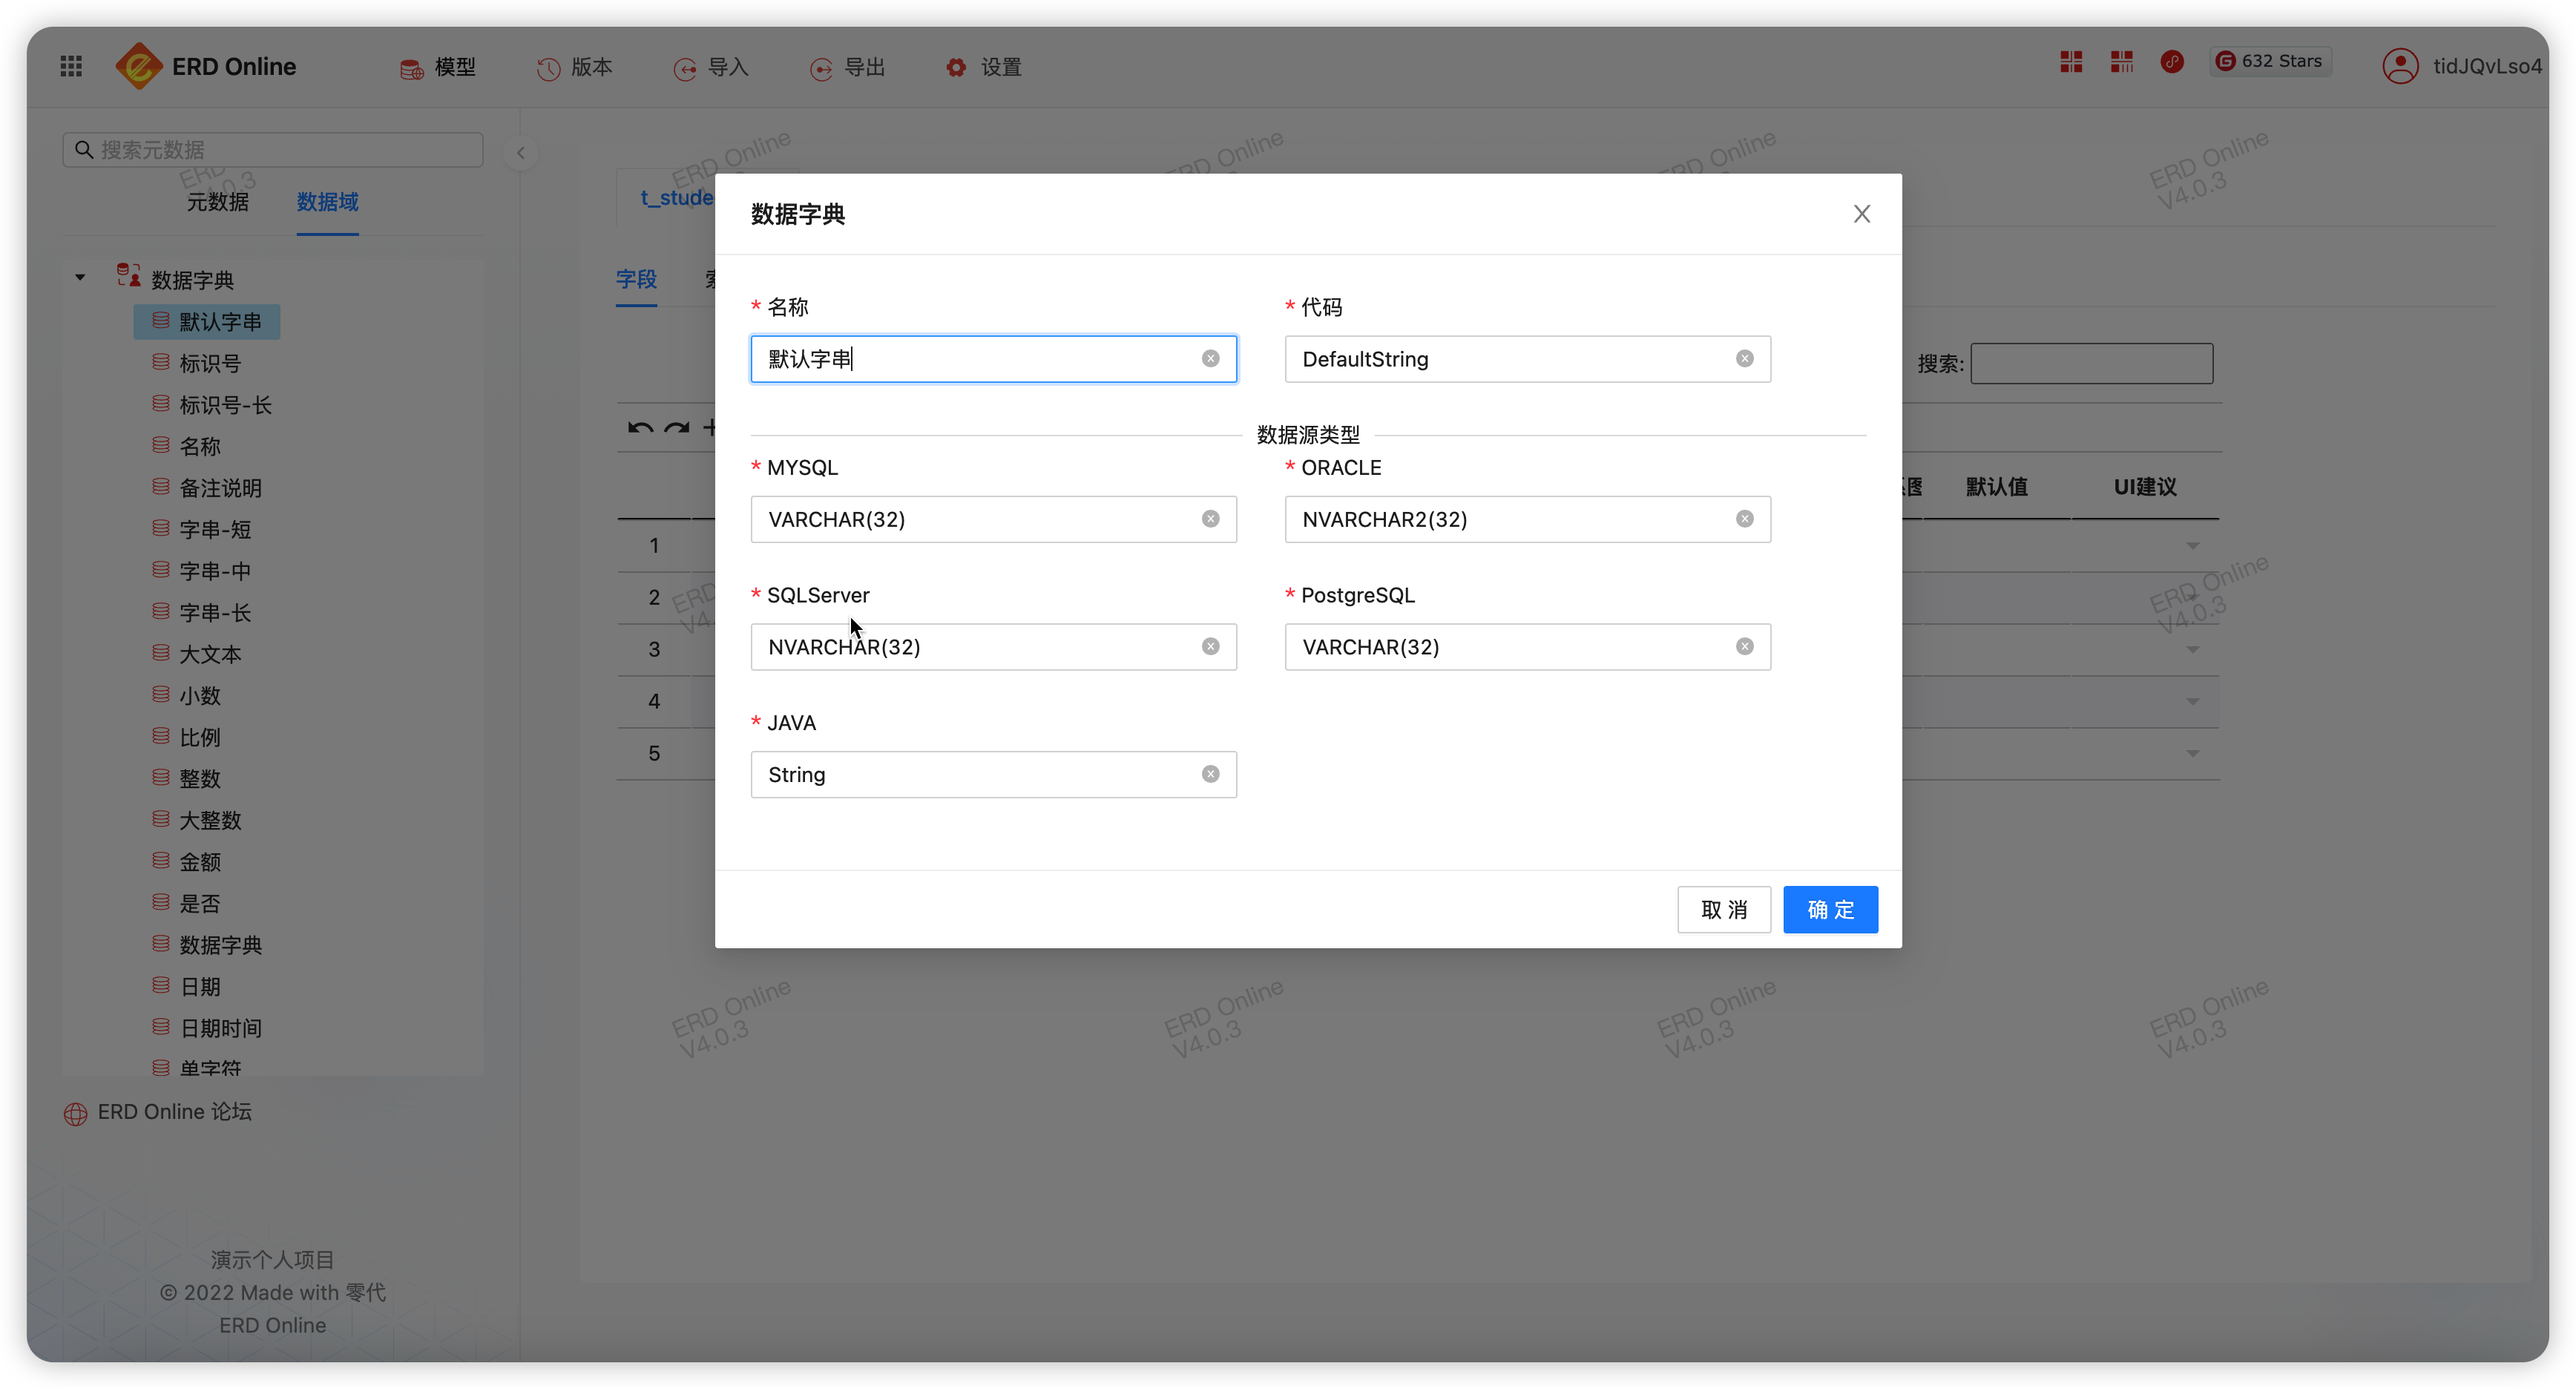Click the SQLServer type input
Image resolution: width=2576 pixels, height=1389 pixels.
click(x=993, y=647)
